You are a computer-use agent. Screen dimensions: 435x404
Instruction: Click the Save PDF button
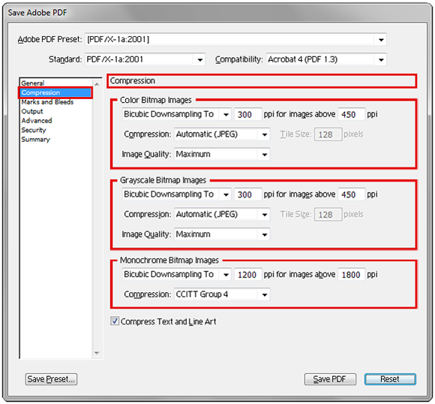pos(330,379)
